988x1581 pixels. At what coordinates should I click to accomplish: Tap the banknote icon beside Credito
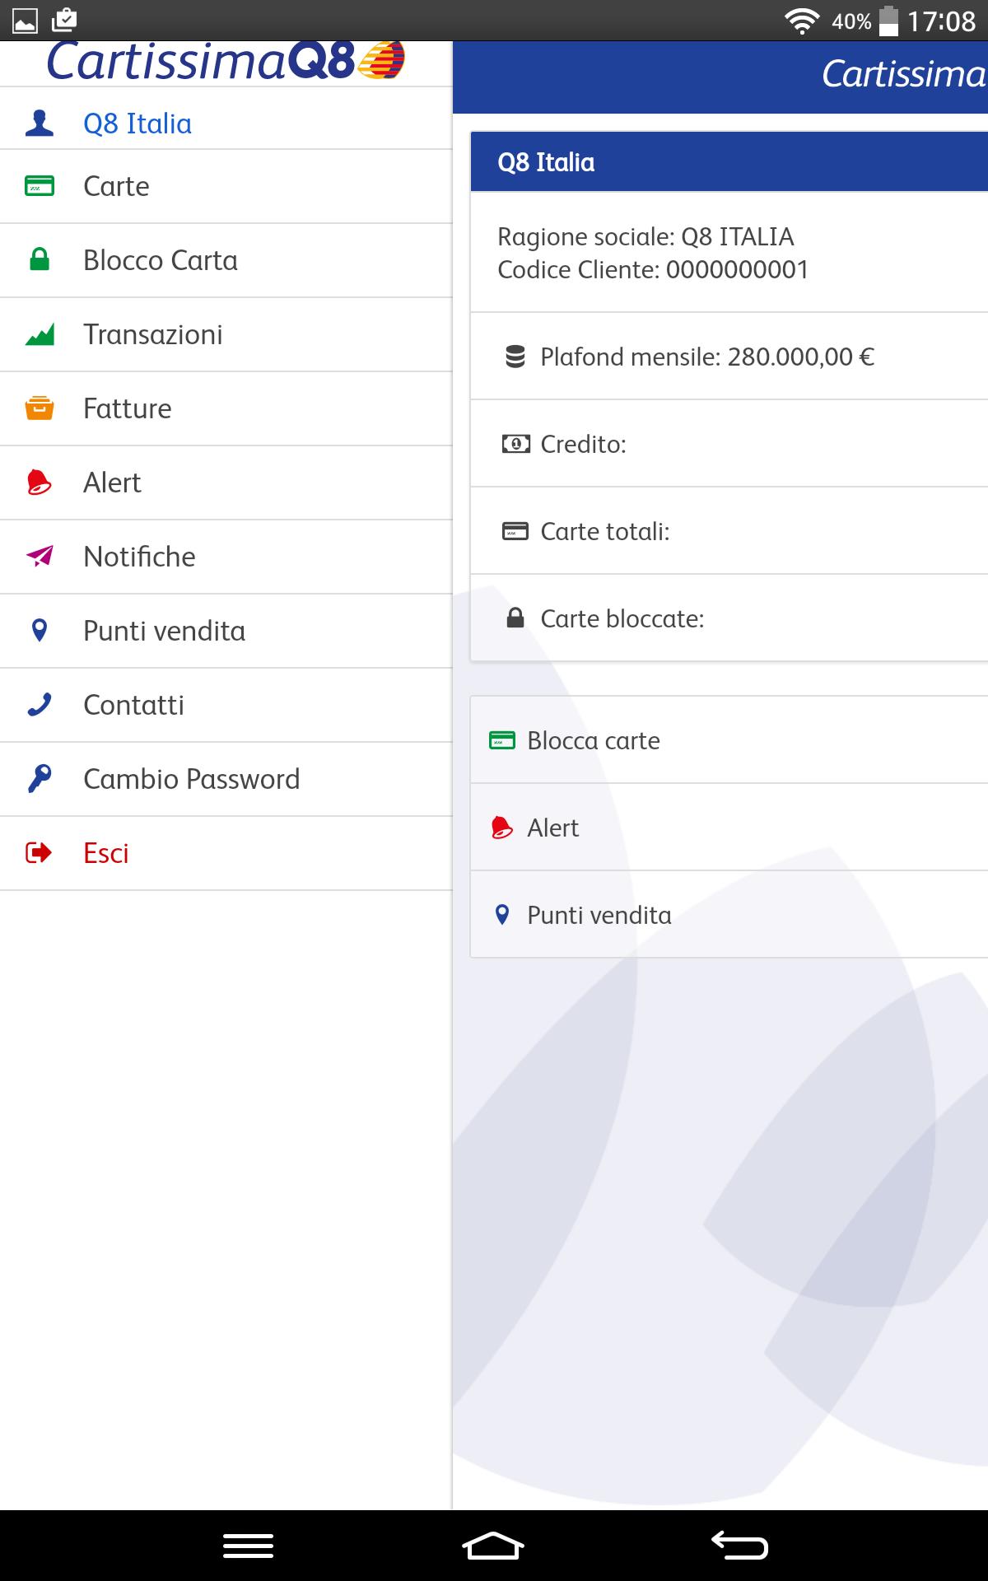516,445
